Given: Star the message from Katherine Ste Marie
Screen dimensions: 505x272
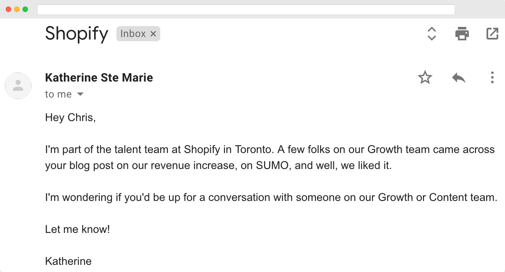Looking at the screenshot, I should pos(425,77).
